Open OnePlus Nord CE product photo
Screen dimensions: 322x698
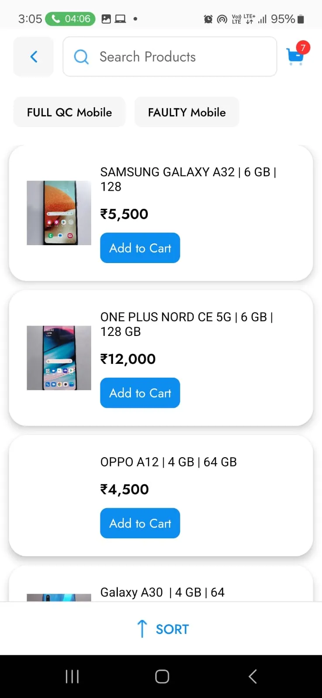point(59,358)
